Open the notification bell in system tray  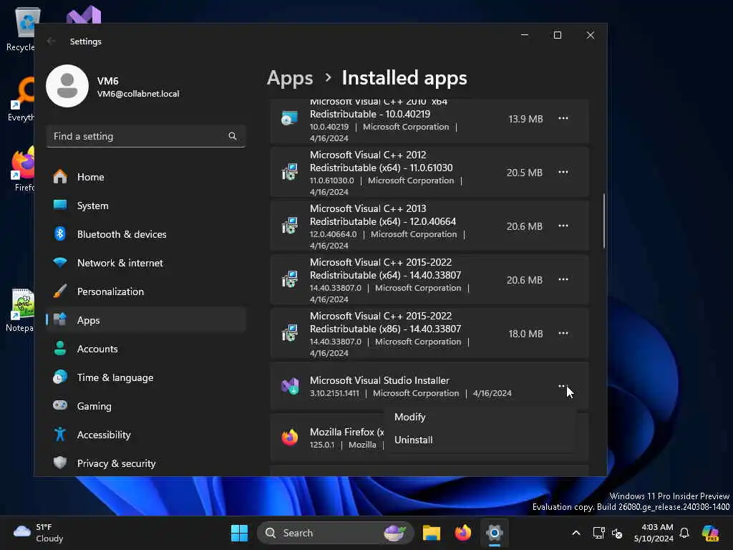click(684, 533)
